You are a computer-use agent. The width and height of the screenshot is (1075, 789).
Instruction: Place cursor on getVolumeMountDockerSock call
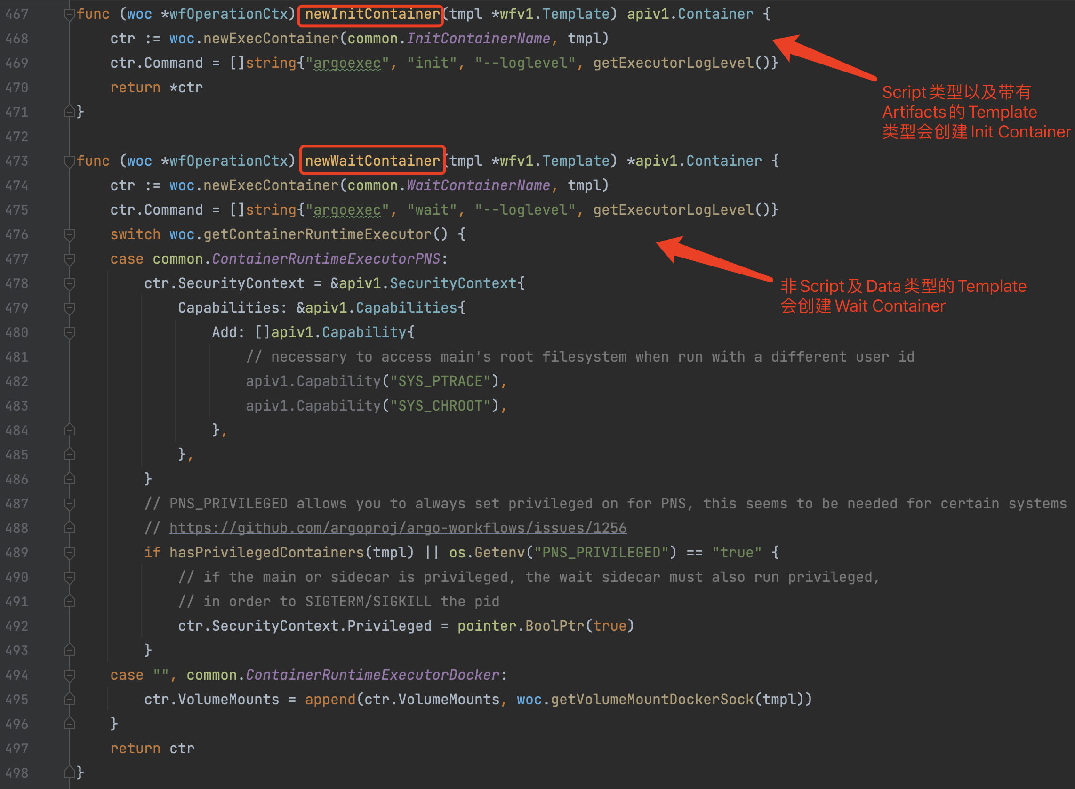(652, 700)
